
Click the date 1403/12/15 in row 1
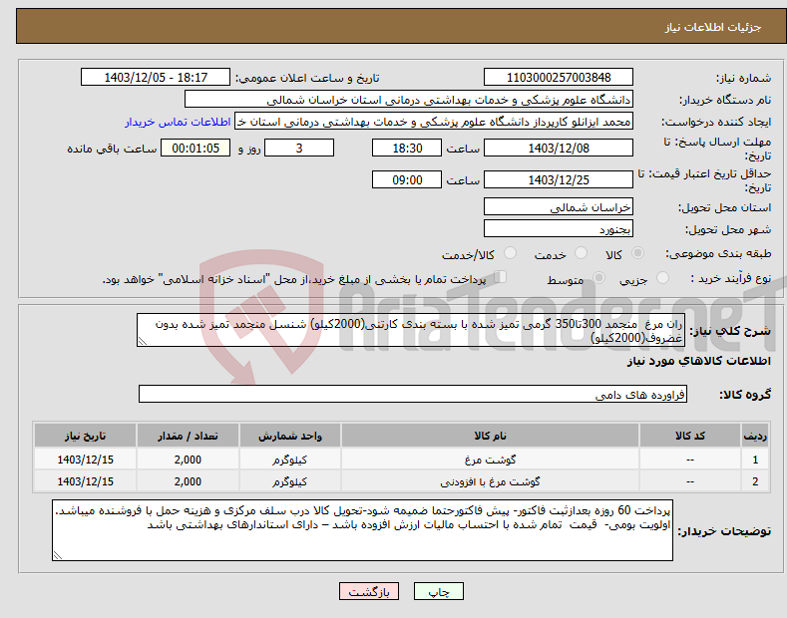pyautogui.click(x=86, y=460)
